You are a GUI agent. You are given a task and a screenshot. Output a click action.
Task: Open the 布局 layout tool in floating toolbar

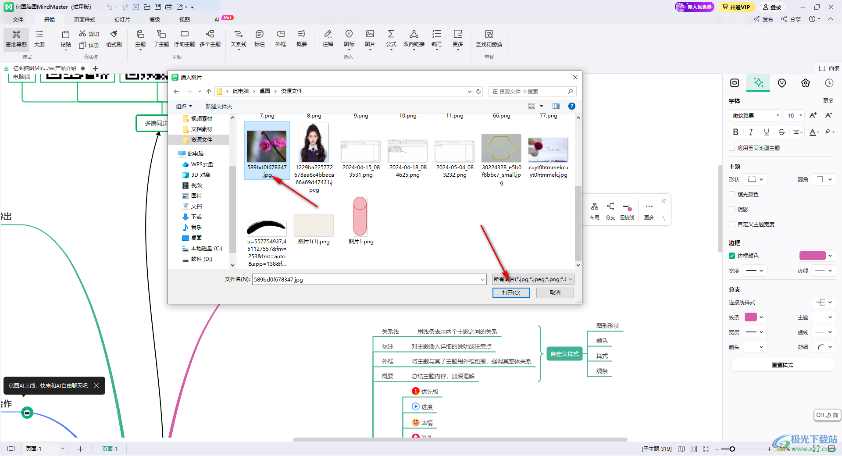pos(595,210)
